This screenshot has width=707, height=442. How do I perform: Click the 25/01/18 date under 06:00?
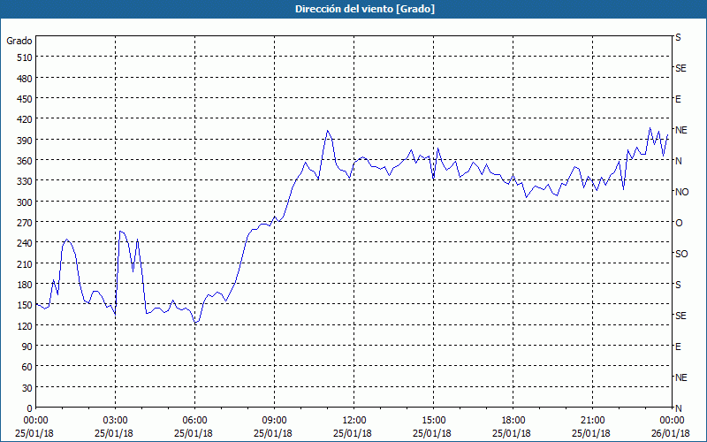tap(194, 433)
